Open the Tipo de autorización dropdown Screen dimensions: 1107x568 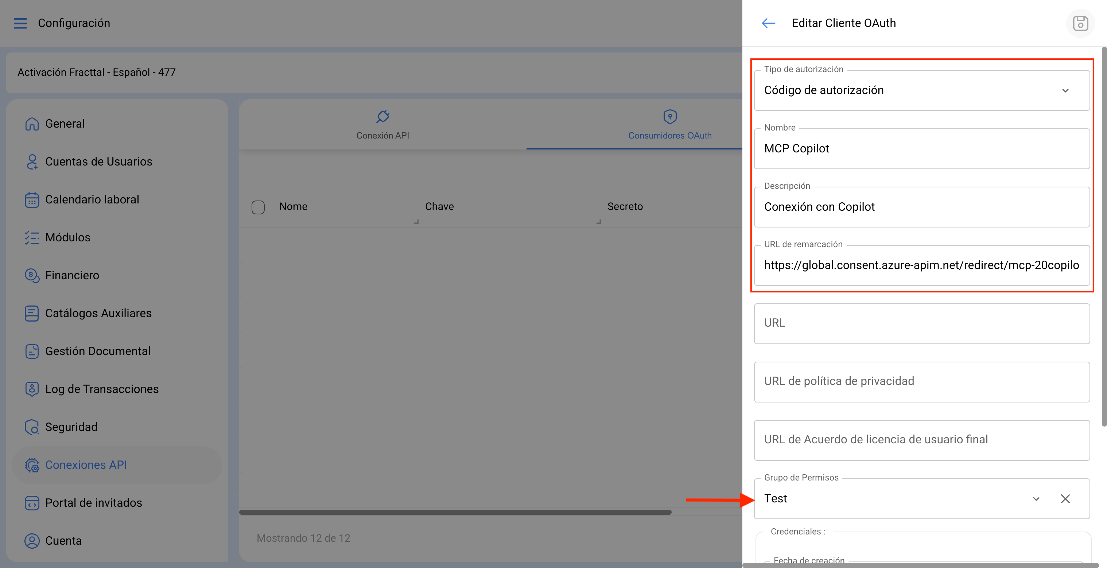921,90
